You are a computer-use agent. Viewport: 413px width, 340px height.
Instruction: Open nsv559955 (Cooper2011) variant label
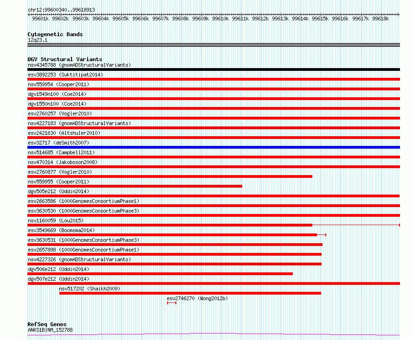58,182
